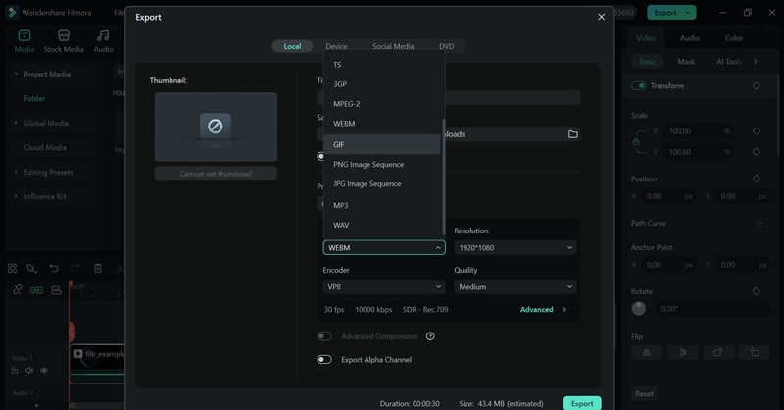Open the Quality Medium dropdown

click(515, 286)
